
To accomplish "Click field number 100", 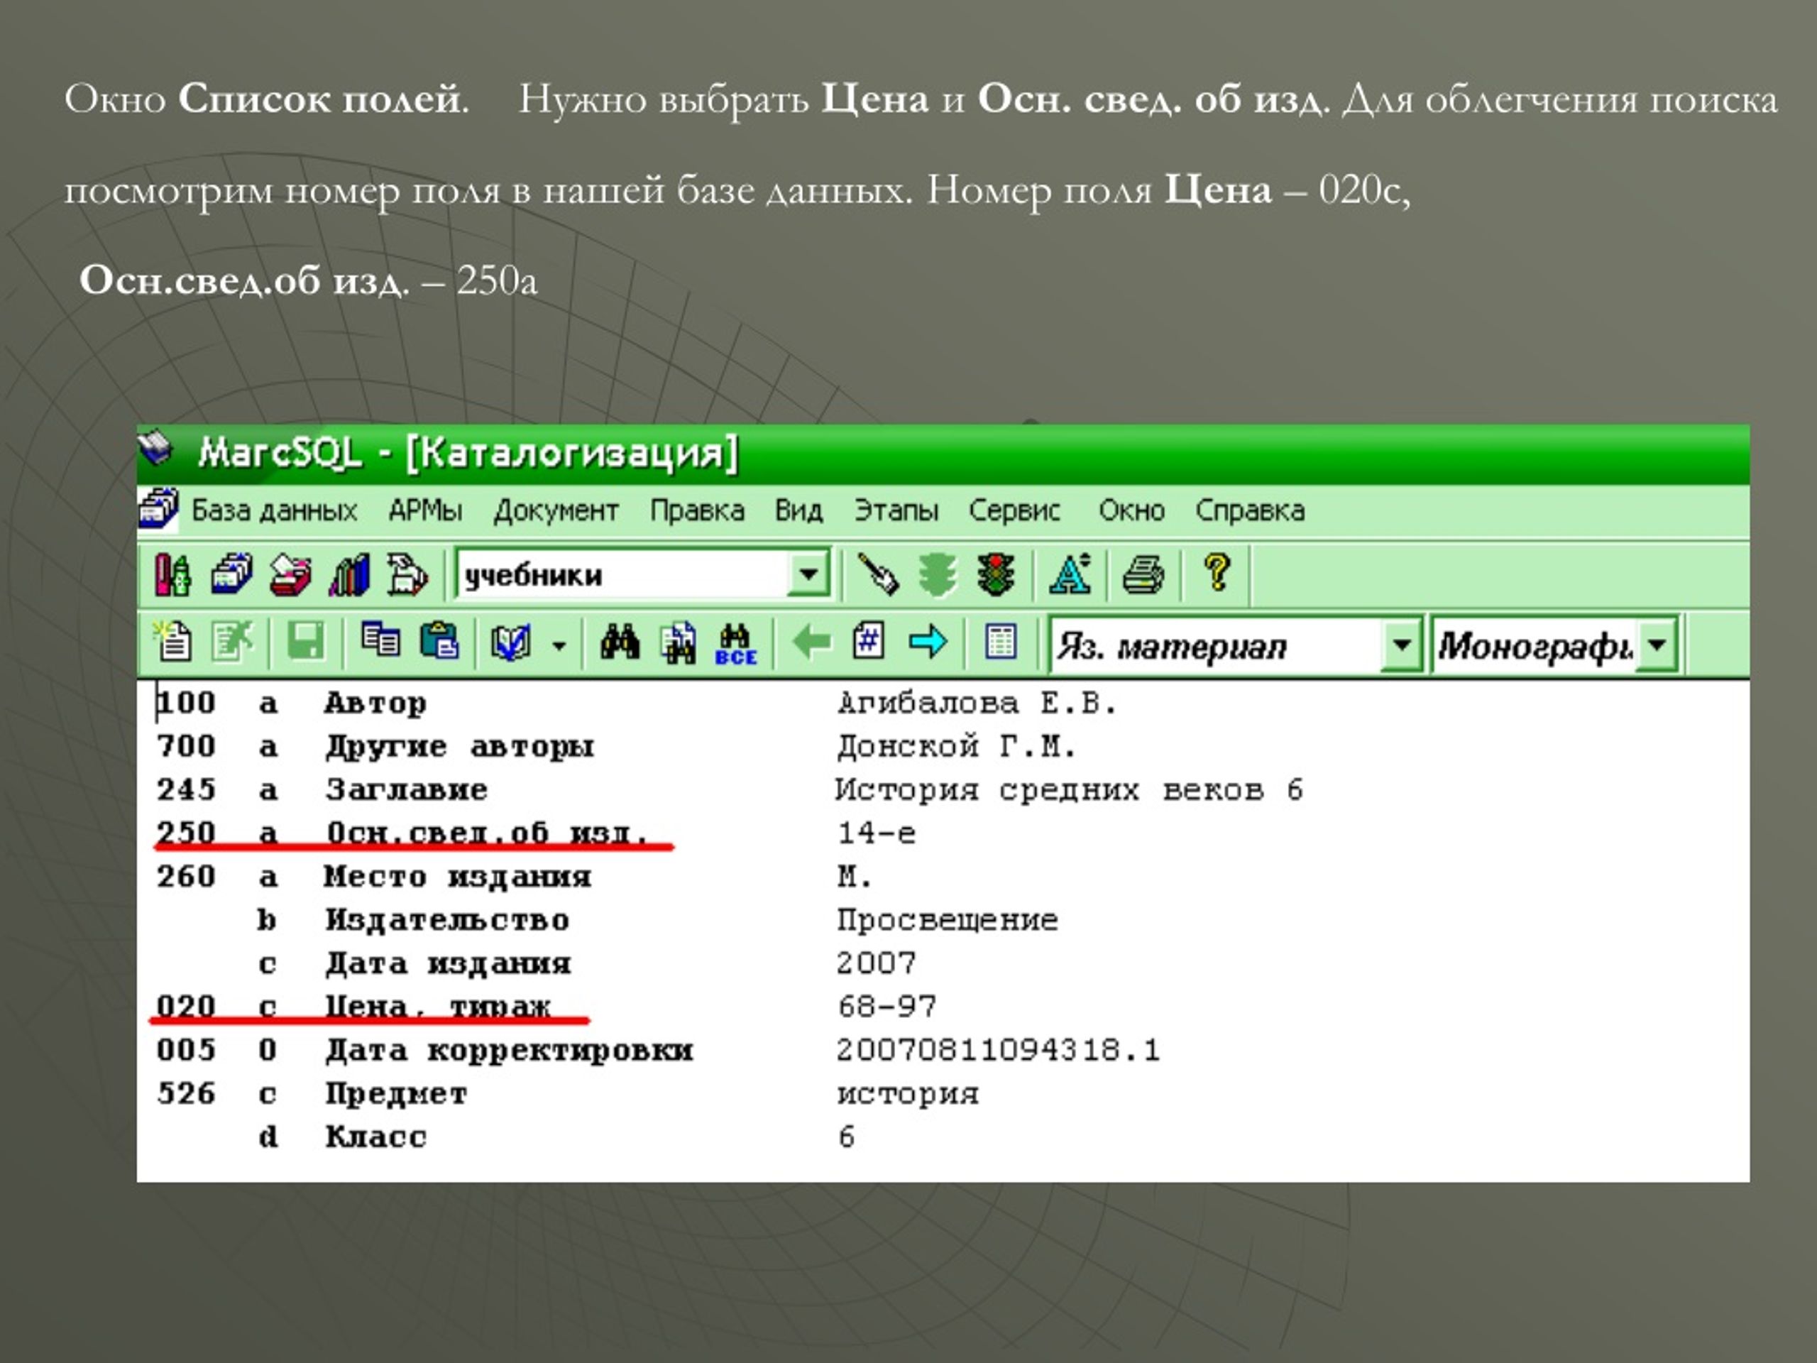I will click(187, 704).
